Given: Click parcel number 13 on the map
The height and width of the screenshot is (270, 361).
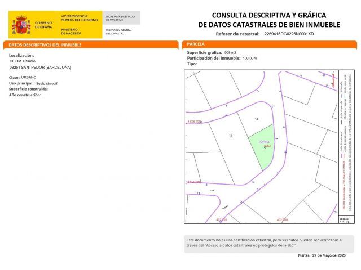Looking at the screenshot, I should point(231,136).
